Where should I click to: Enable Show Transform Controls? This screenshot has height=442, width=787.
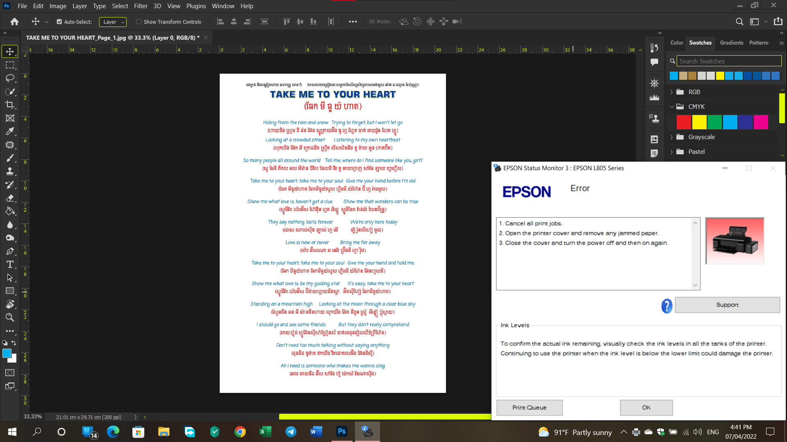pyautogui.click(x=139, y=22)
